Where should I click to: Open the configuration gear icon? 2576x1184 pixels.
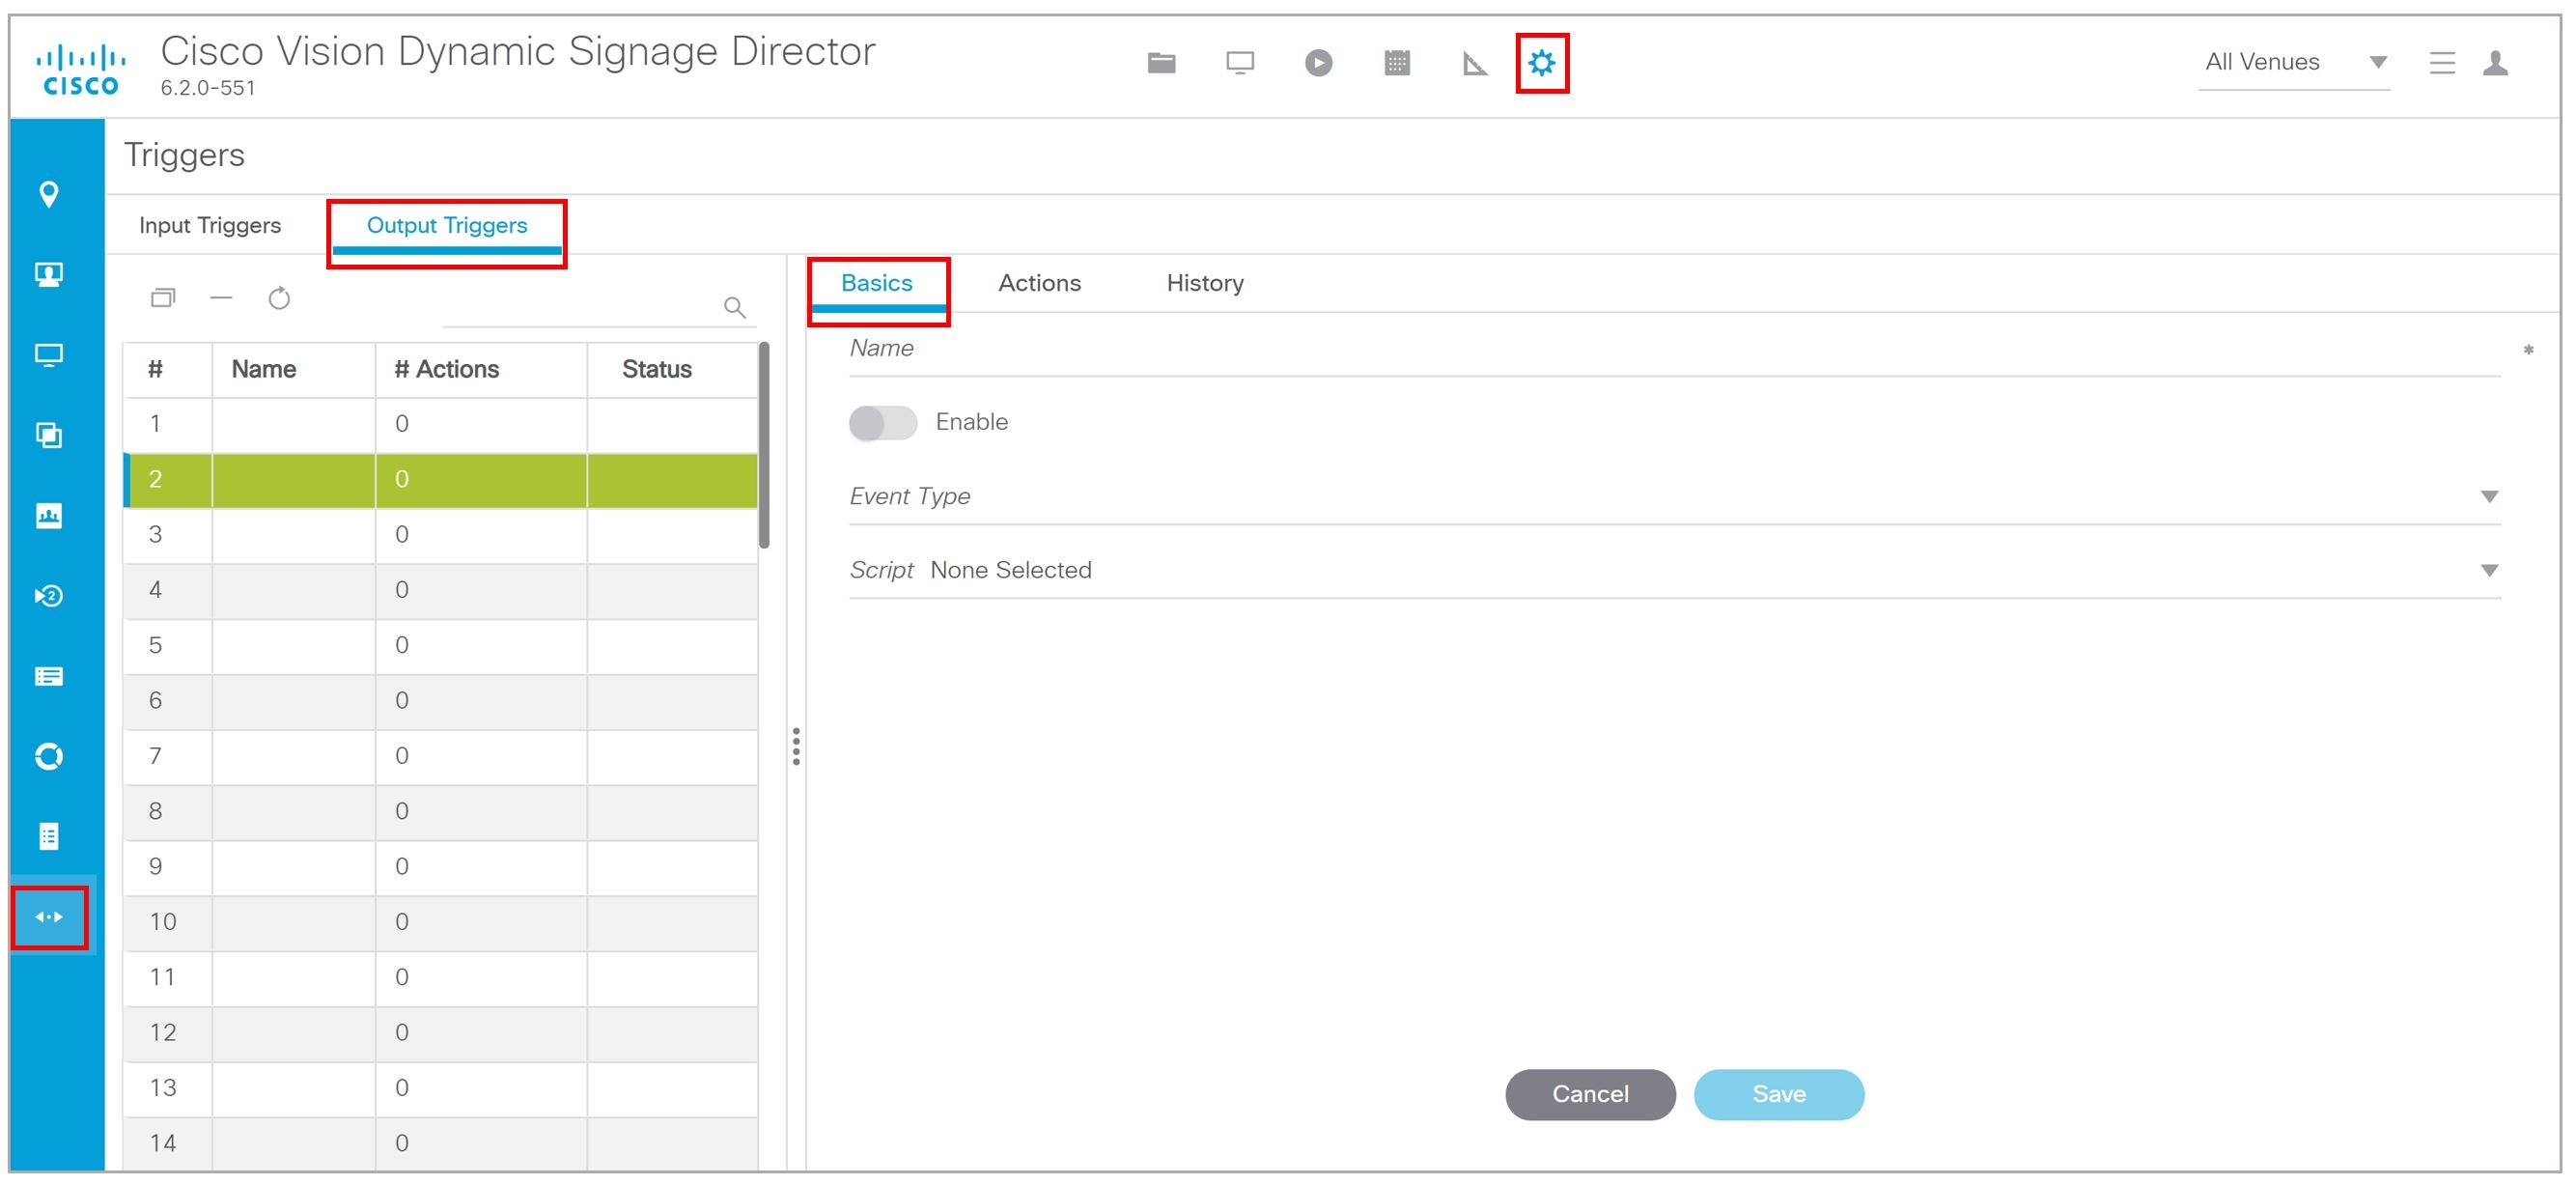pos(1542,63)
